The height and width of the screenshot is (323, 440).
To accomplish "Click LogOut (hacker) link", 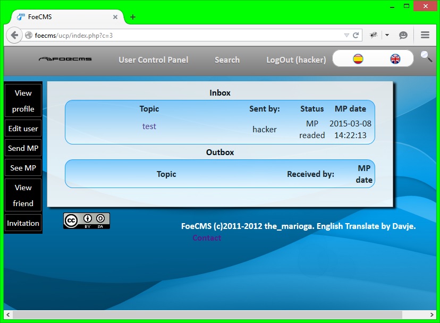I will click(x=296, y=60).
